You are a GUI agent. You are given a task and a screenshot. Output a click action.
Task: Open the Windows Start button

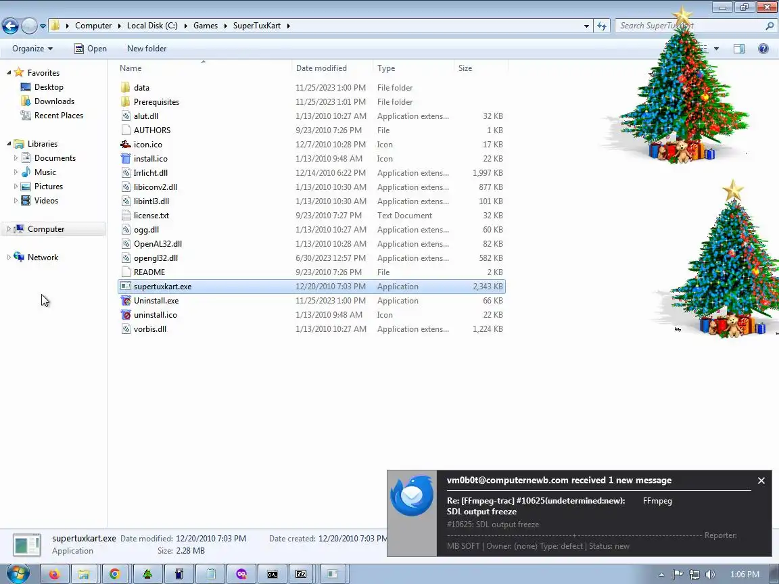[x=18, y=574]
